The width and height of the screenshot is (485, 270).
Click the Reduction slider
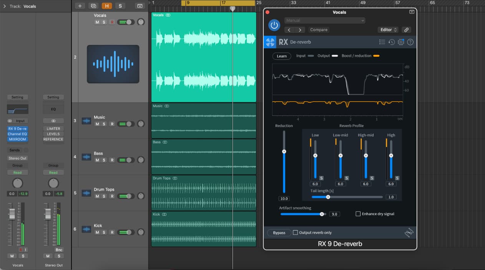pos(284,161)
